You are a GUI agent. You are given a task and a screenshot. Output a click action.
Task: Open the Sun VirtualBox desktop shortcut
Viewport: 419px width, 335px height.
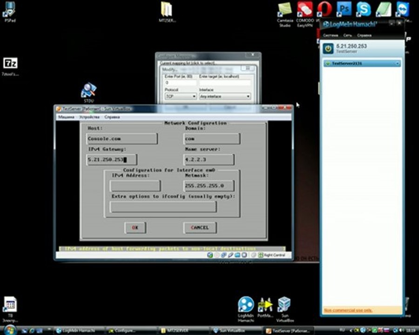coord(284,309)
